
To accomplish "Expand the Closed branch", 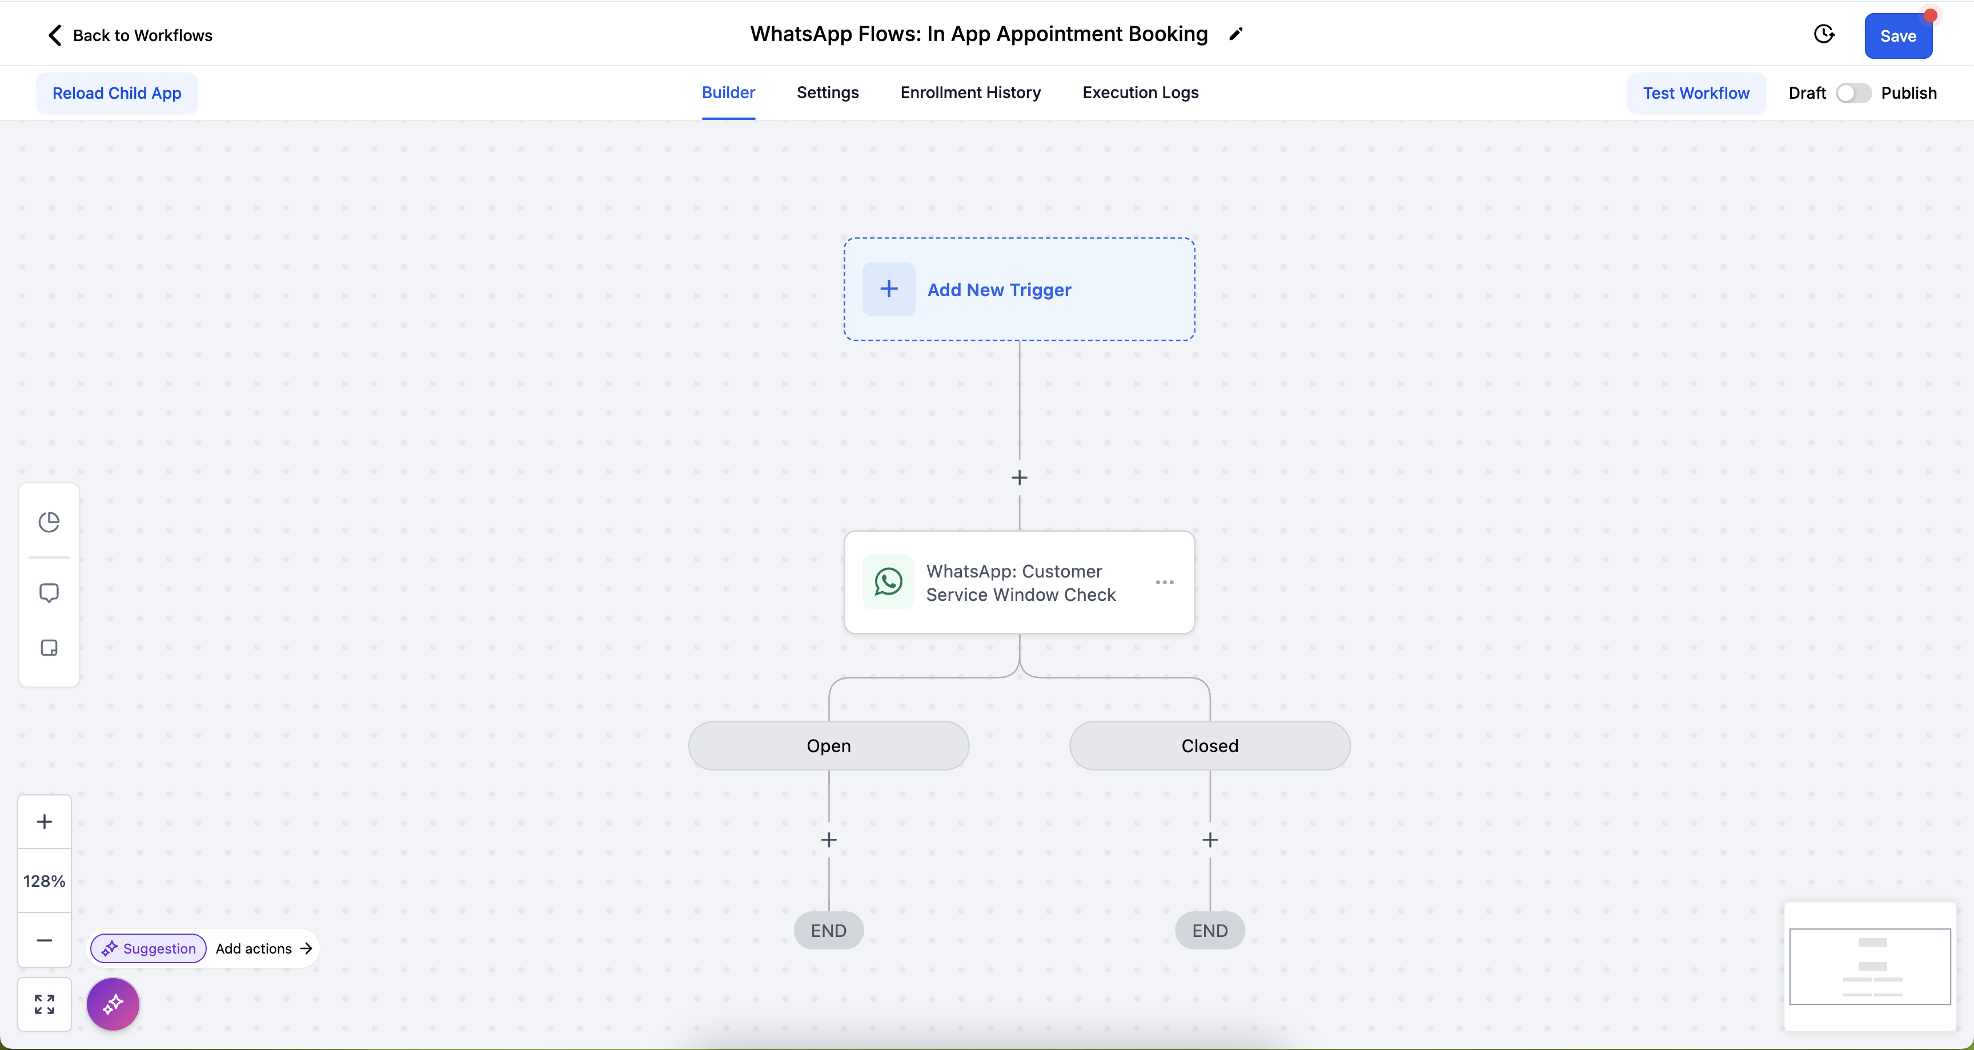I will point(1209,746).
